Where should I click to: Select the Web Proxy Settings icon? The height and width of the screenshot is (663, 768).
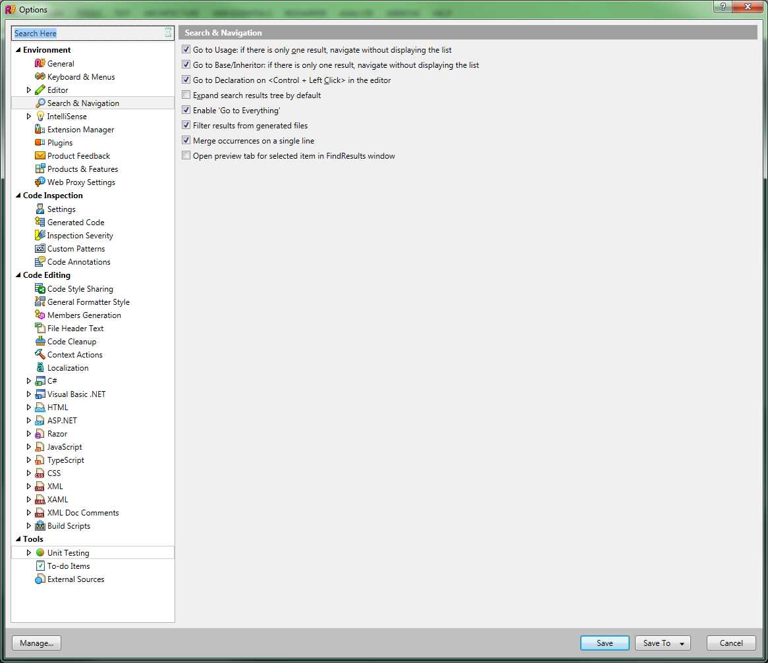tap(39, 182)
